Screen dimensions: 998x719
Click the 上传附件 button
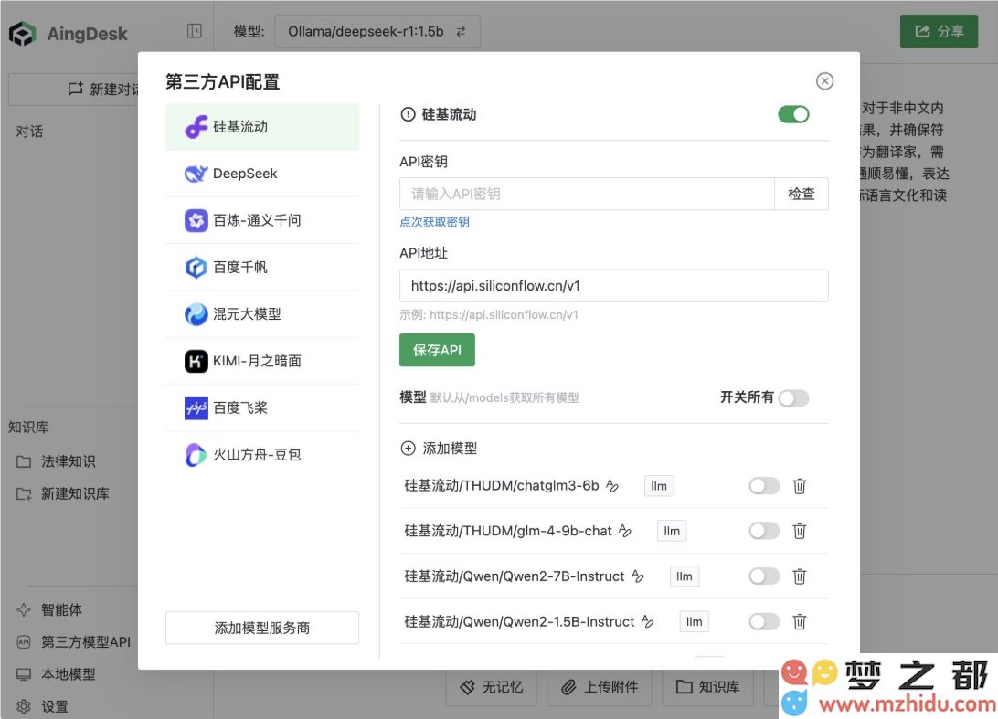[600, 687]
